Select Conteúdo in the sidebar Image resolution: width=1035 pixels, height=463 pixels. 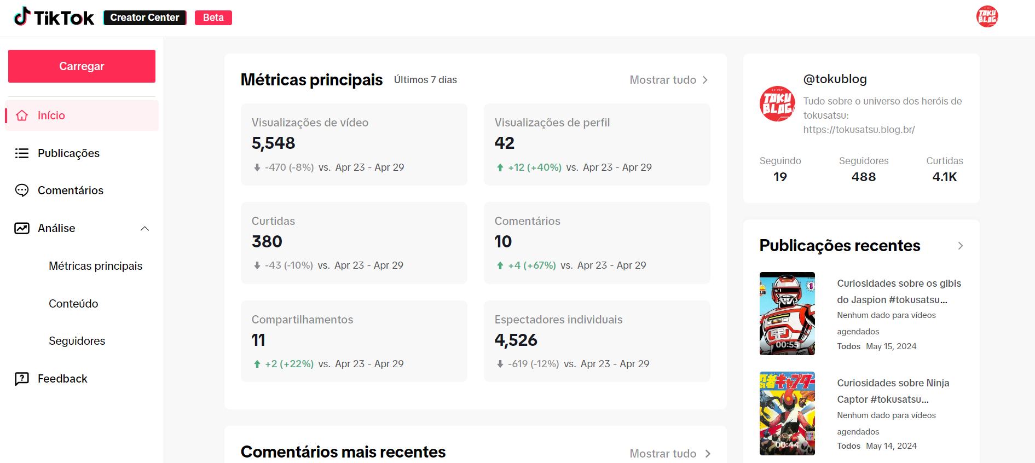click(x=73, y=304)
